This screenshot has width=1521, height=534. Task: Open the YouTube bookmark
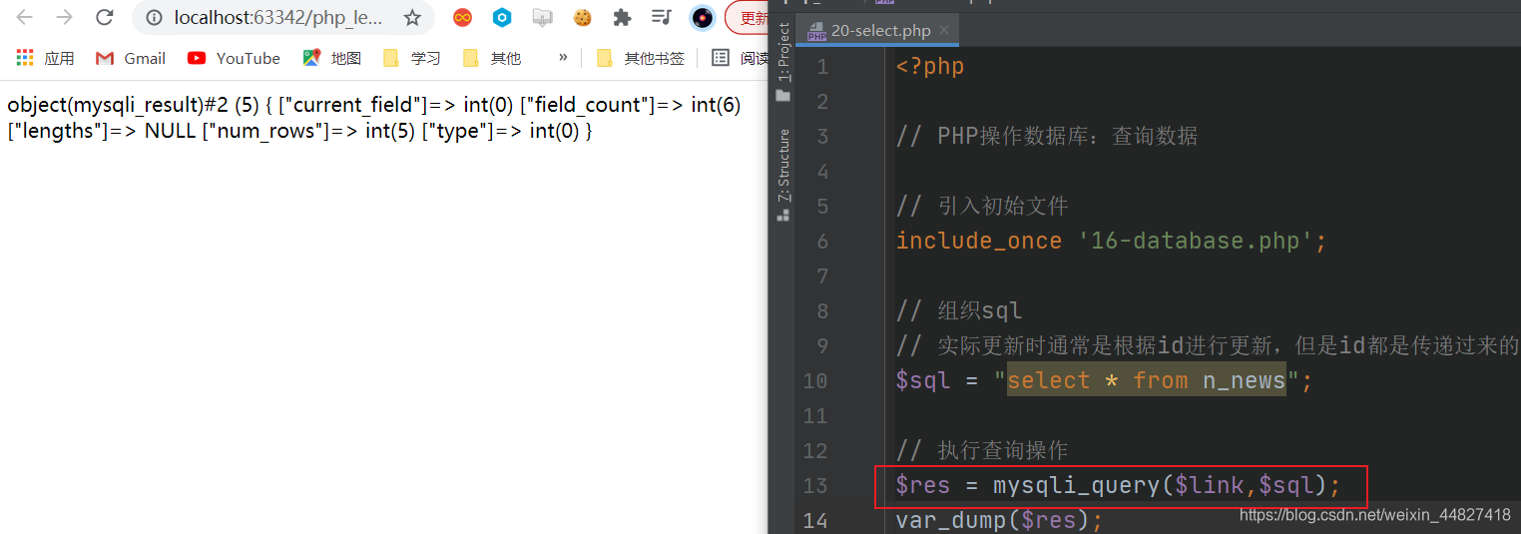(235, 58)
